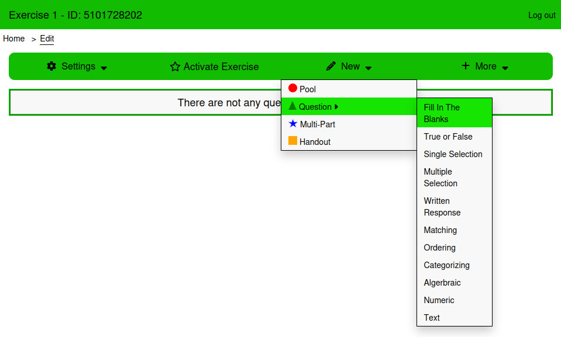The width and height of the screenshot is (561, 337).
Task: Click the green triangle Question icon
Action: click(x=292, y=106)
